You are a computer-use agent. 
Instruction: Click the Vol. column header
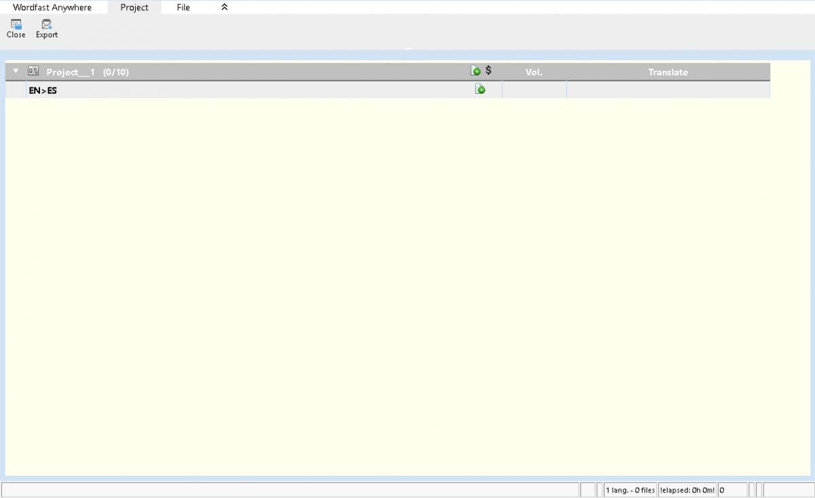point(534,72)
